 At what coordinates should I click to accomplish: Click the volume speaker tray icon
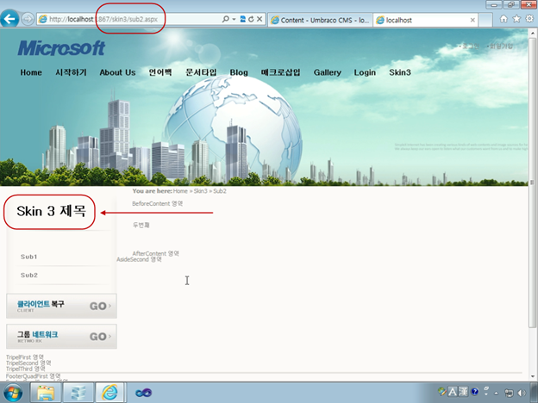point(521,393)
